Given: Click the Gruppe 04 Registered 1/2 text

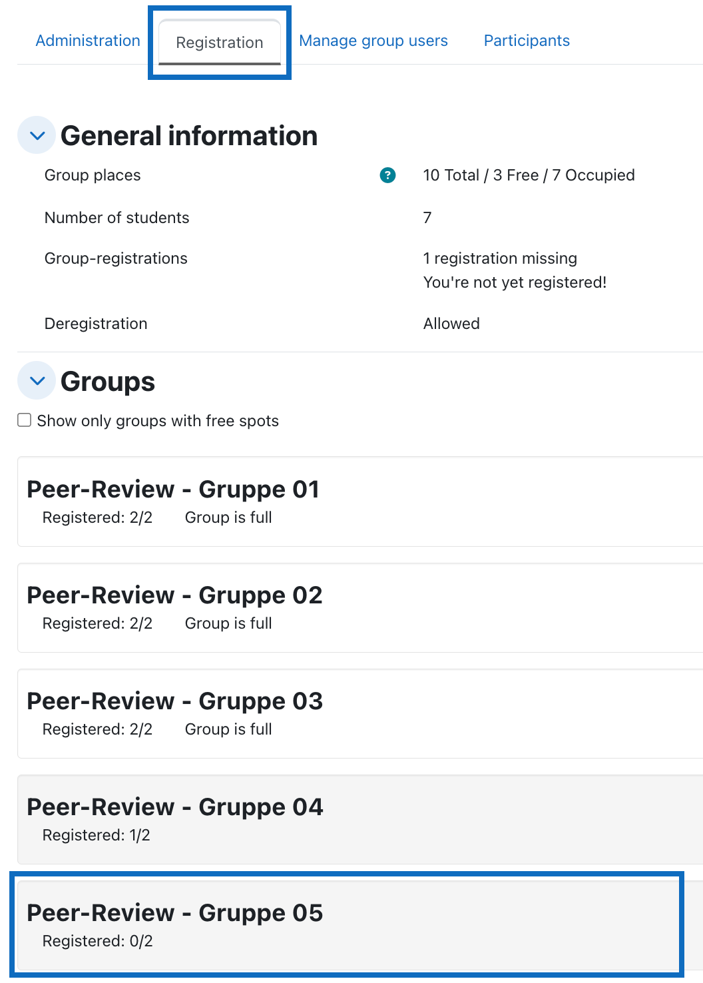Looking at the screenshot, I should pos(97,835).
